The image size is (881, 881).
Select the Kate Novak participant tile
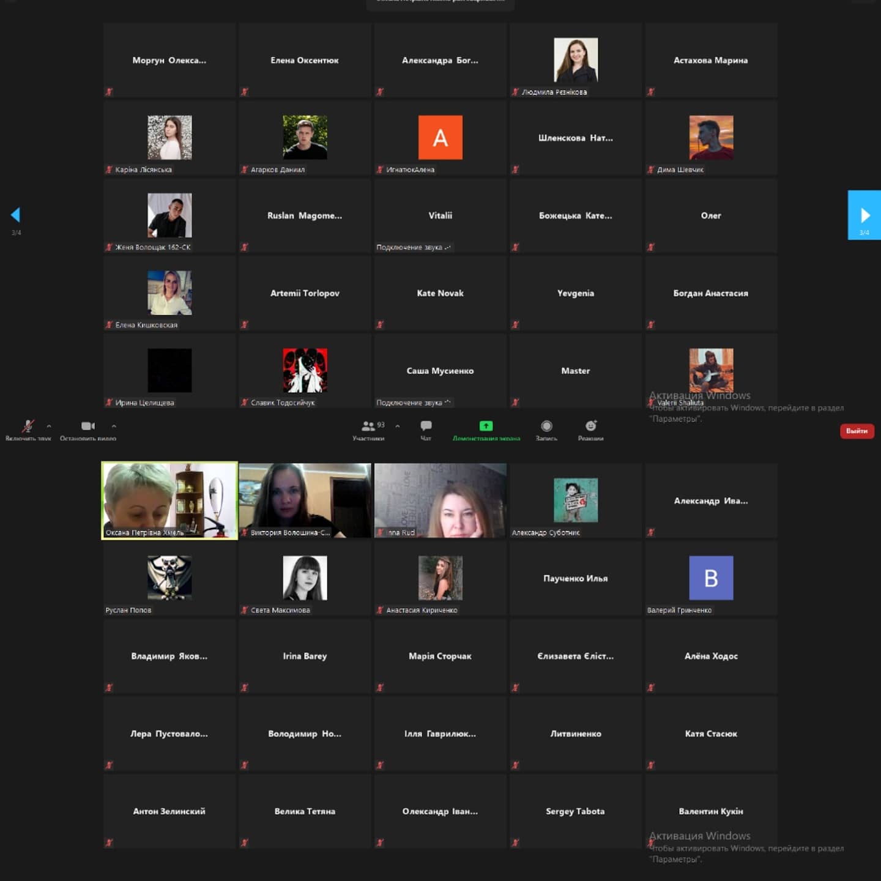(x=440, y=293)
